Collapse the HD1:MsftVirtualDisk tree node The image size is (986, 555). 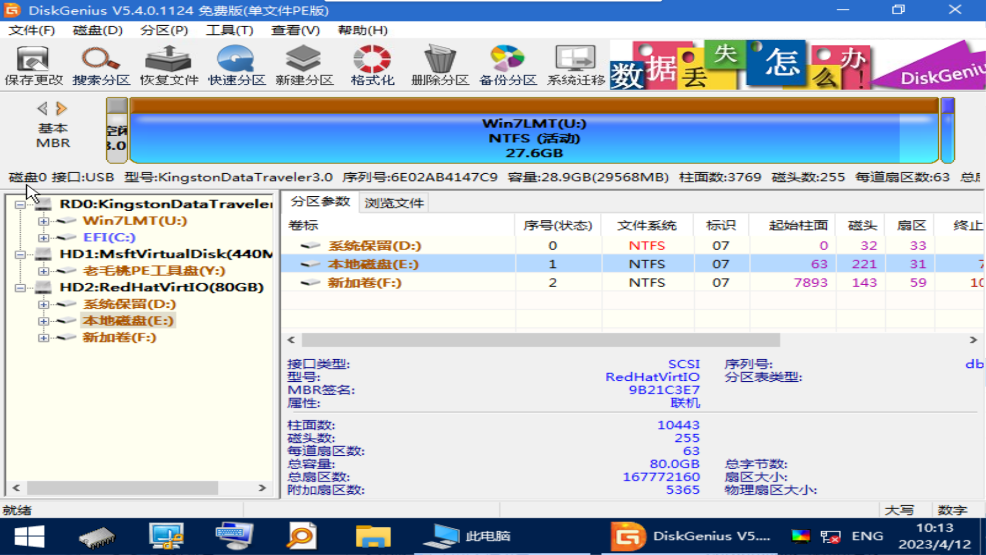coord(20,254)
